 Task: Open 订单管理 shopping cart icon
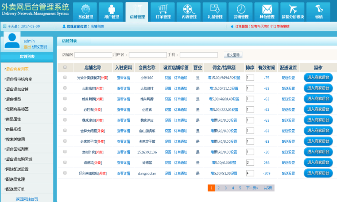coord(163,10)
